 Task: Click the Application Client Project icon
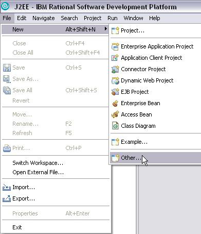coord(115,58)
